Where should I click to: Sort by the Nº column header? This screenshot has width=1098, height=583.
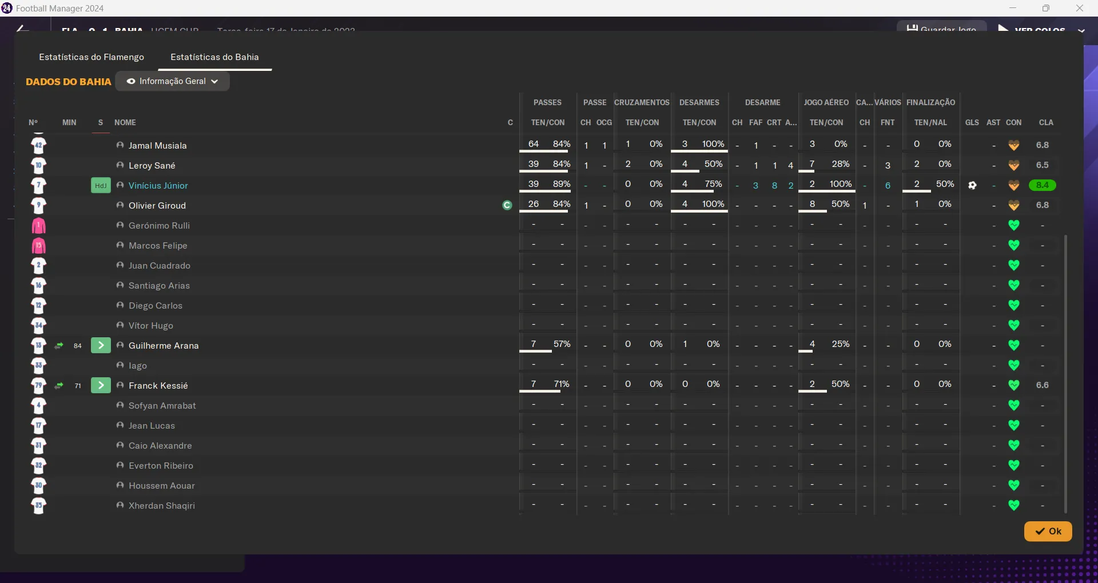coord(33,123)
